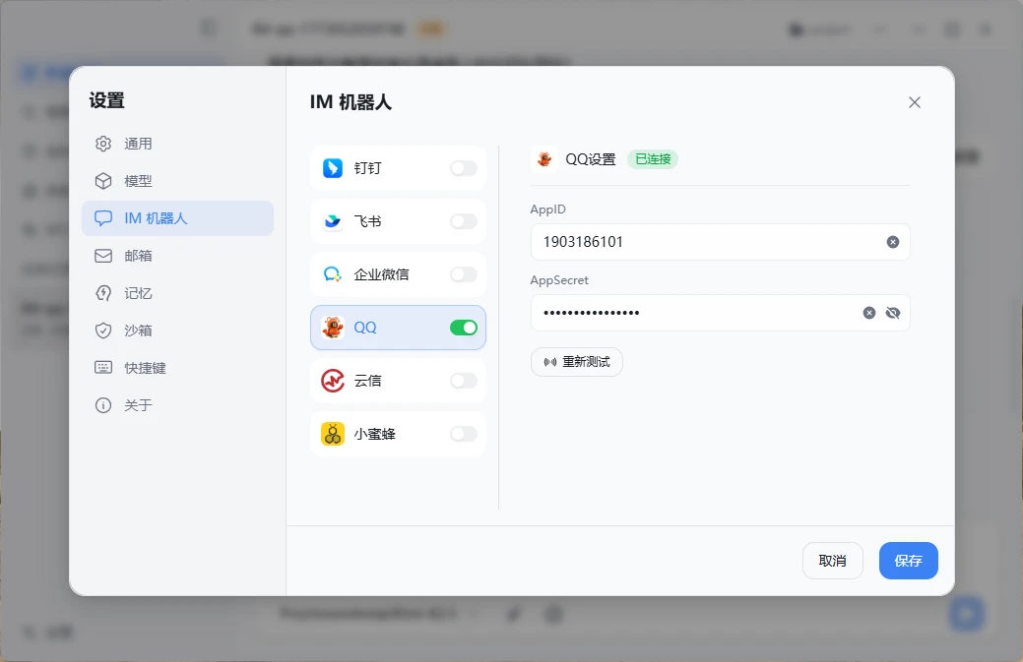The height and width of the screenshot is (662, 1023).
Task: Disable the QQ robot toggle
Action: 464,328
